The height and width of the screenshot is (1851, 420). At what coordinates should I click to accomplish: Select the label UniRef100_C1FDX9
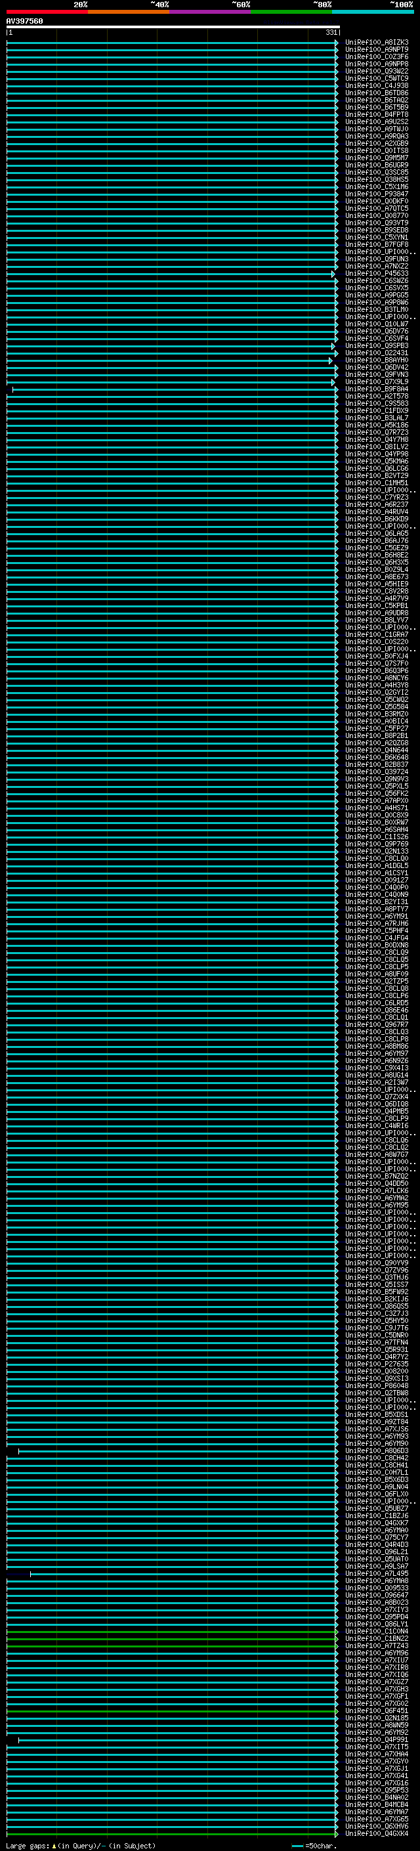click(x=377, y=411)
